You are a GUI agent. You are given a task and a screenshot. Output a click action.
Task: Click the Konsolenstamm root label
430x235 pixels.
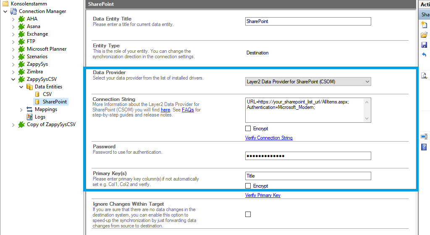tap(29, 3)
